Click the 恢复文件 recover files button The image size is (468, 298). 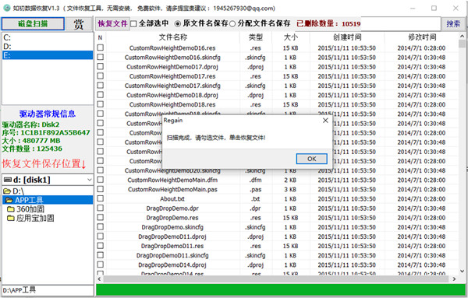click(x=112, y=23)
